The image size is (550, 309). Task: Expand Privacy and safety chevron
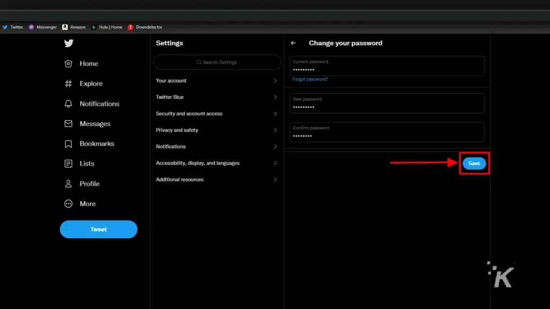point(276,130)
